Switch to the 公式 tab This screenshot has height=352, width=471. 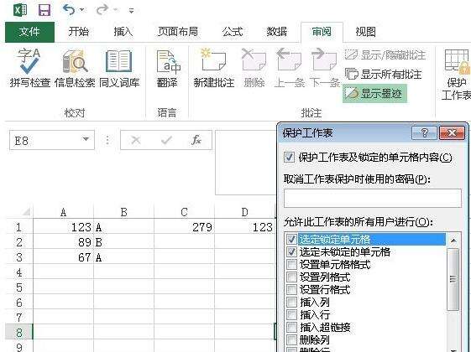(233, 32)
